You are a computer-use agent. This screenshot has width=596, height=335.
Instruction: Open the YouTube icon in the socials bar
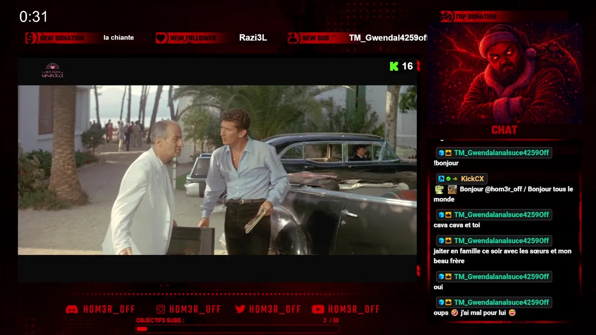(318, 309)
